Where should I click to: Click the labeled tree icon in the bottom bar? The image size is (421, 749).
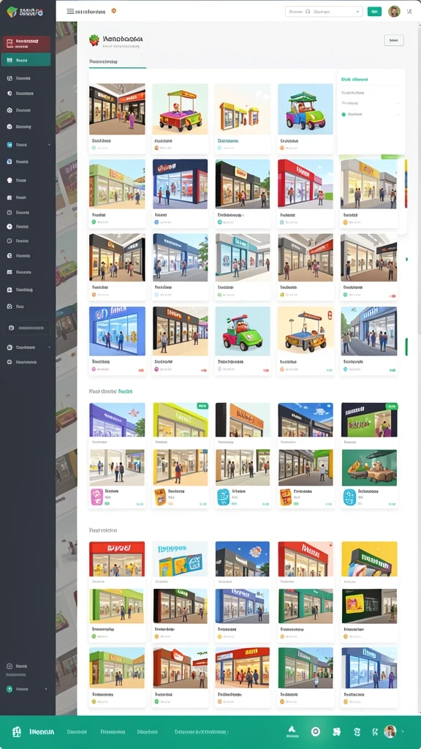(292, 731)
